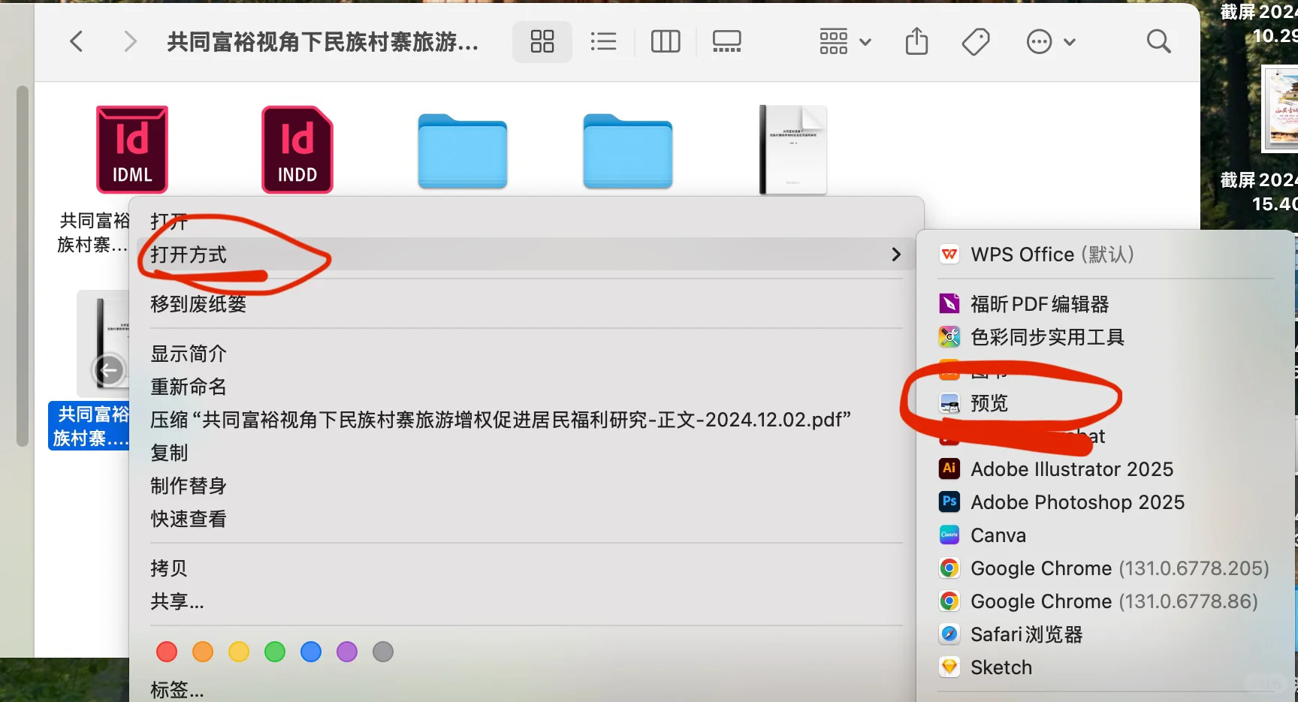This screenshot has height=702, width=1298.
Task: Open the more actions (ellipsis) dropdown
Action: tap(1051, 41)
